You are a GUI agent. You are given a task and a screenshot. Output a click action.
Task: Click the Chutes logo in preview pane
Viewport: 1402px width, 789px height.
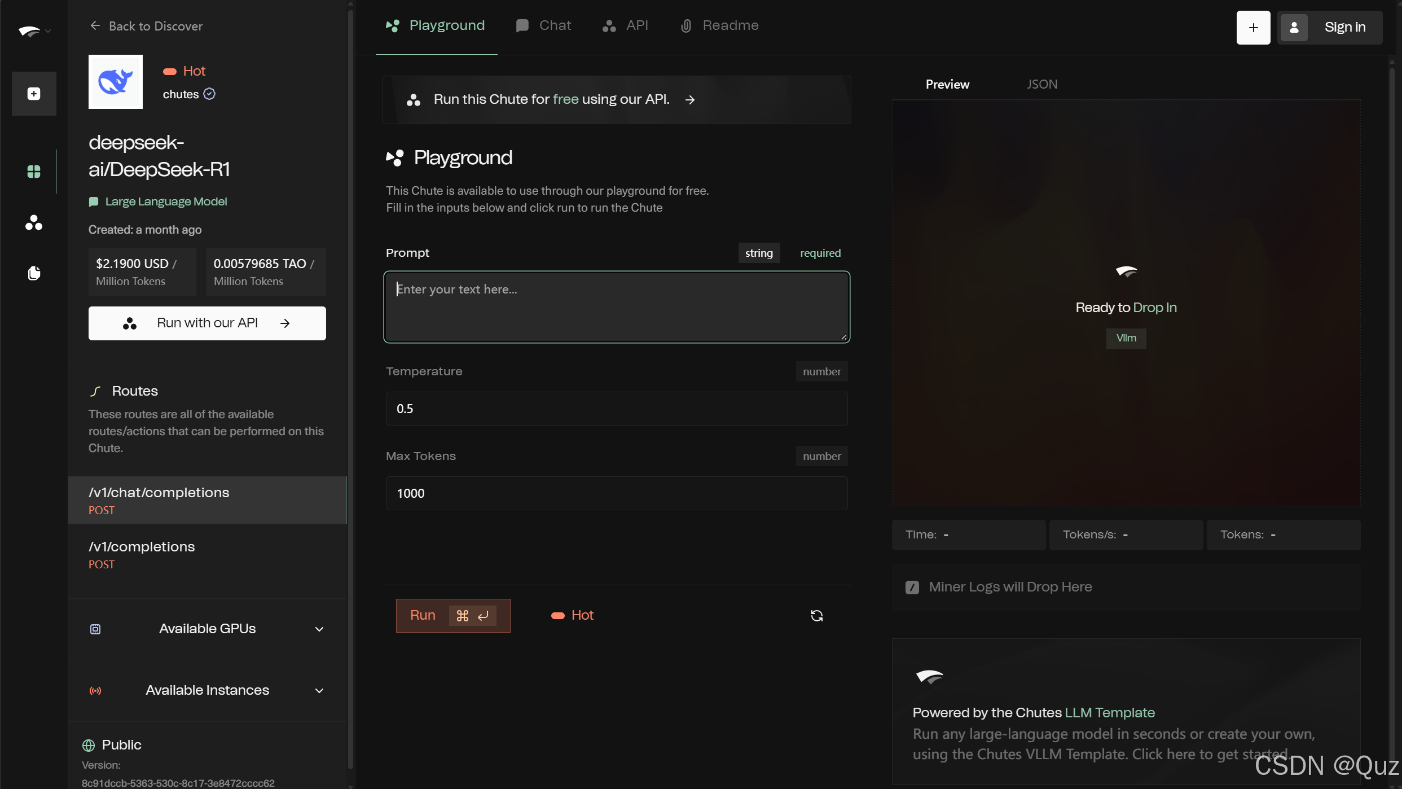tap(1126, 272)
